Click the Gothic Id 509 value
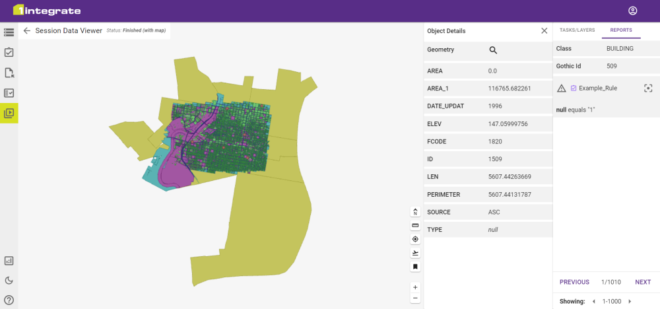 coord(612,66)
